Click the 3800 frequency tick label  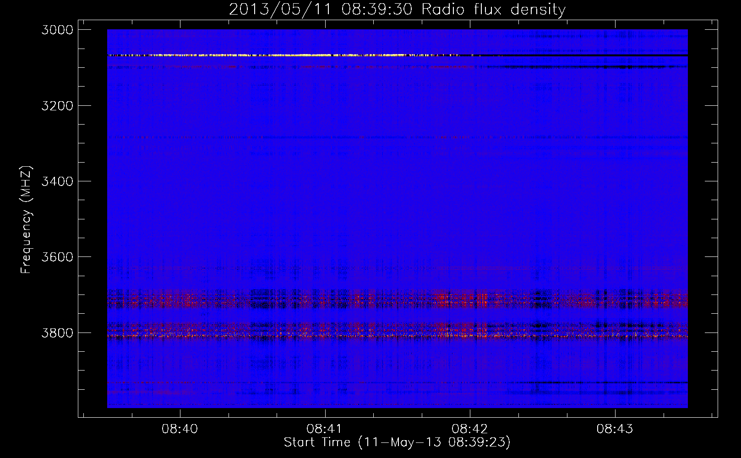(57, 333)
